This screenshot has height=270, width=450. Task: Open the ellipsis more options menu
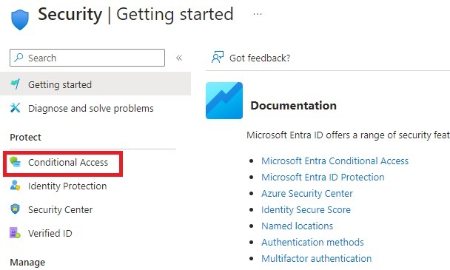pyautogui.click(x=258, y=14)
